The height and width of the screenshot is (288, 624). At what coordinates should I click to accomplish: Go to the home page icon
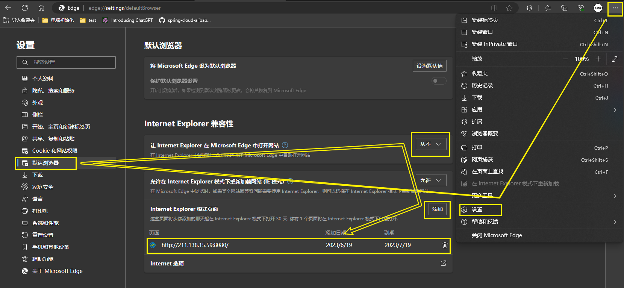(41, 8)
